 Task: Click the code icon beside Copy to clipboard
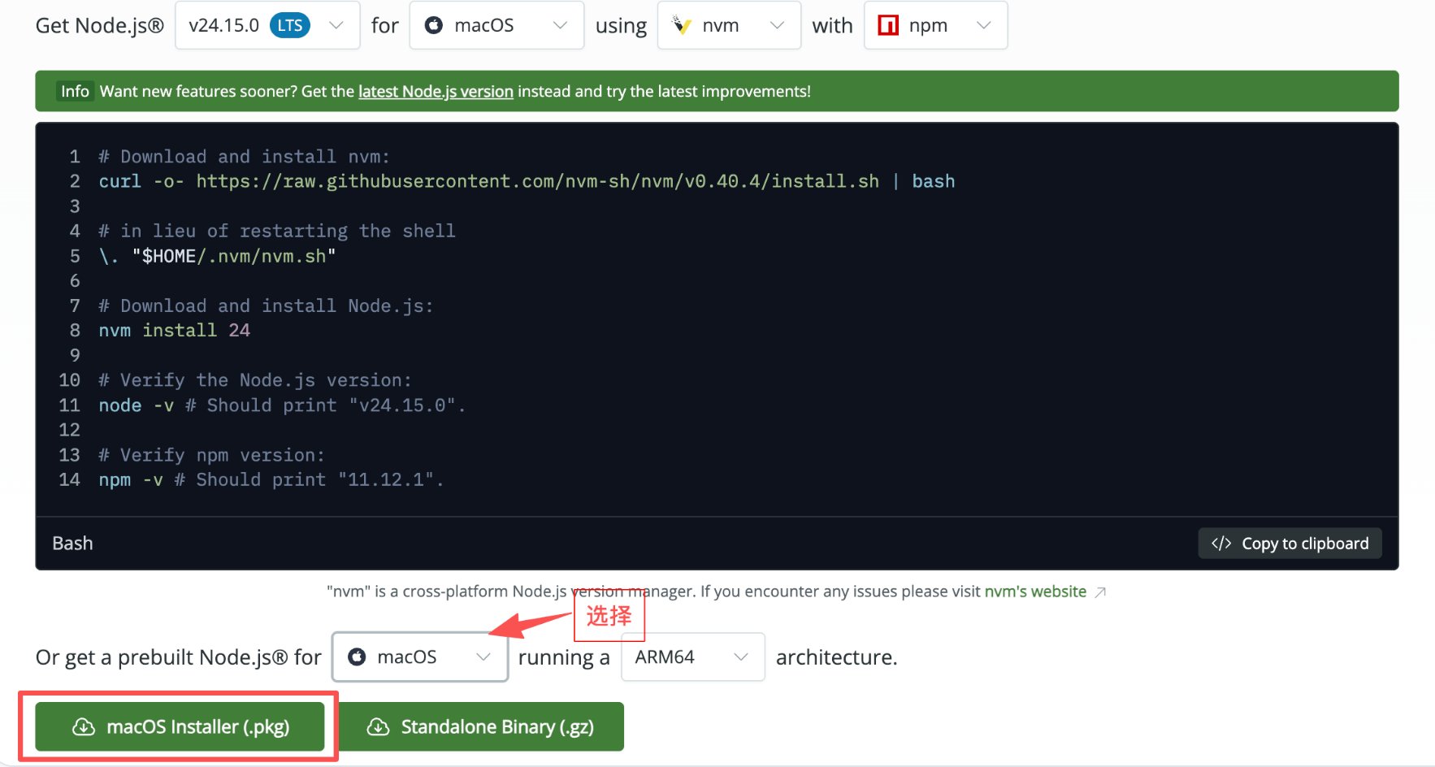[1221, 543]
